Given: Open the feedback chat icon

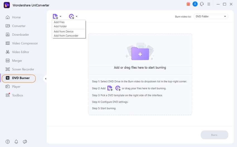Looking at the screenshot, I should coord(25,142).
